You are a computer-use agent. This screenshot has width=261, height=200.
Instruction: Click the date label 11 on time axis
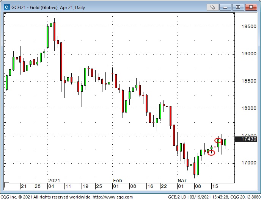[x=68, y=186]
